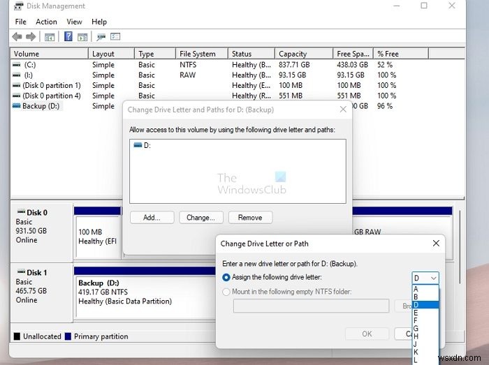The height and width of the screenshot is (365, 489).
Task: Sort by the Type column header
Action: click(x=155, y=54)
